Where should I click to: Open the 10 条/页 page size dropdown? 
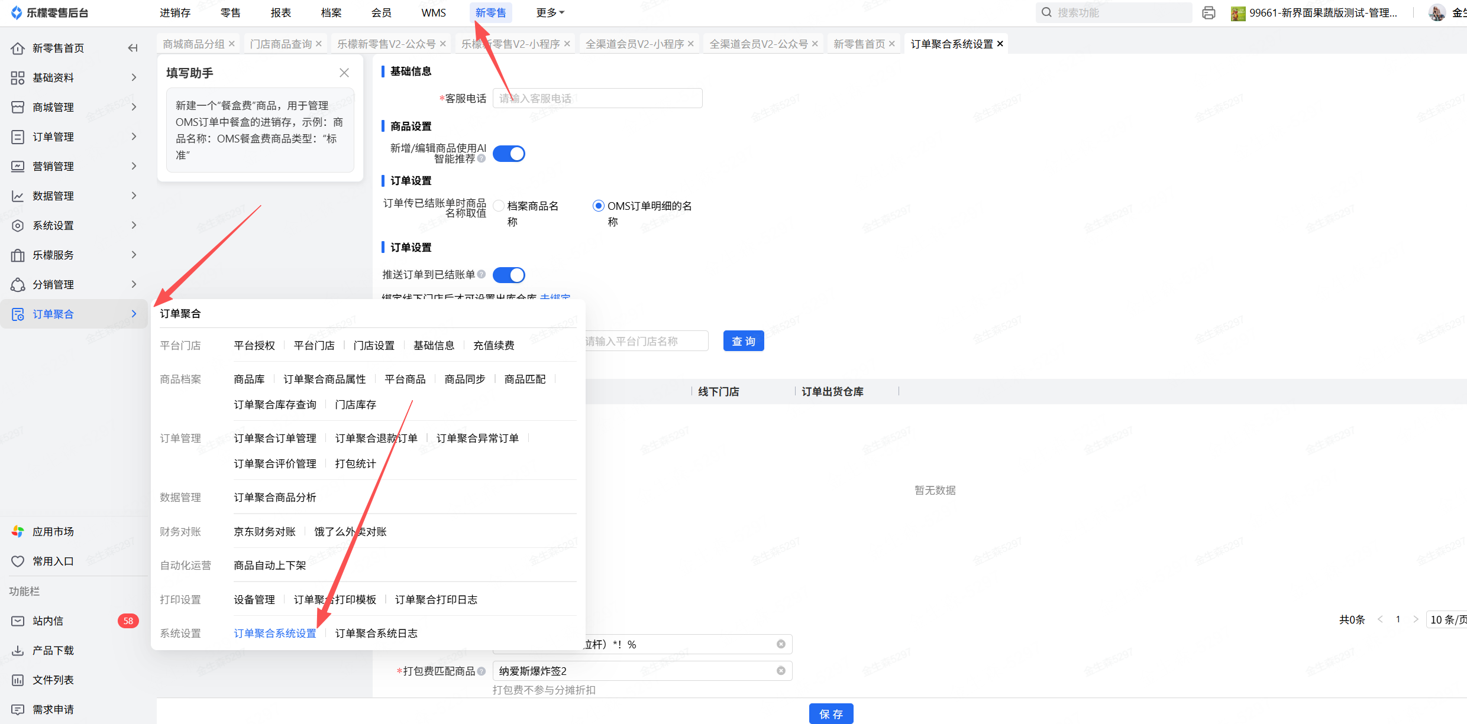1447,619
